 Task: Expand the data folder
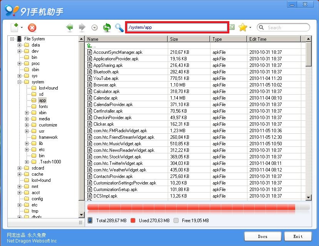click(20, 45)
